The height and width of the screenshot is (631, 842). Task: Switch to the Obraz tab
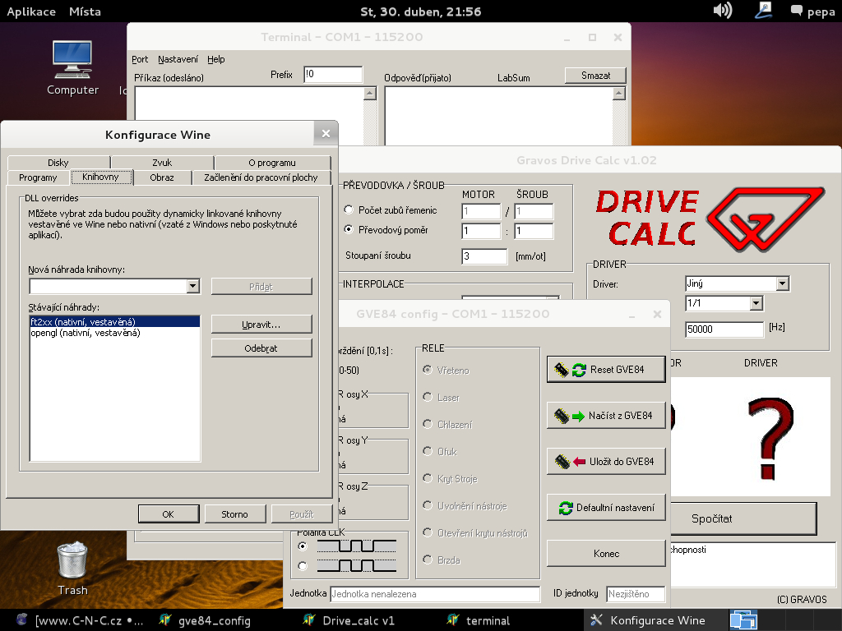coord(162,177)
